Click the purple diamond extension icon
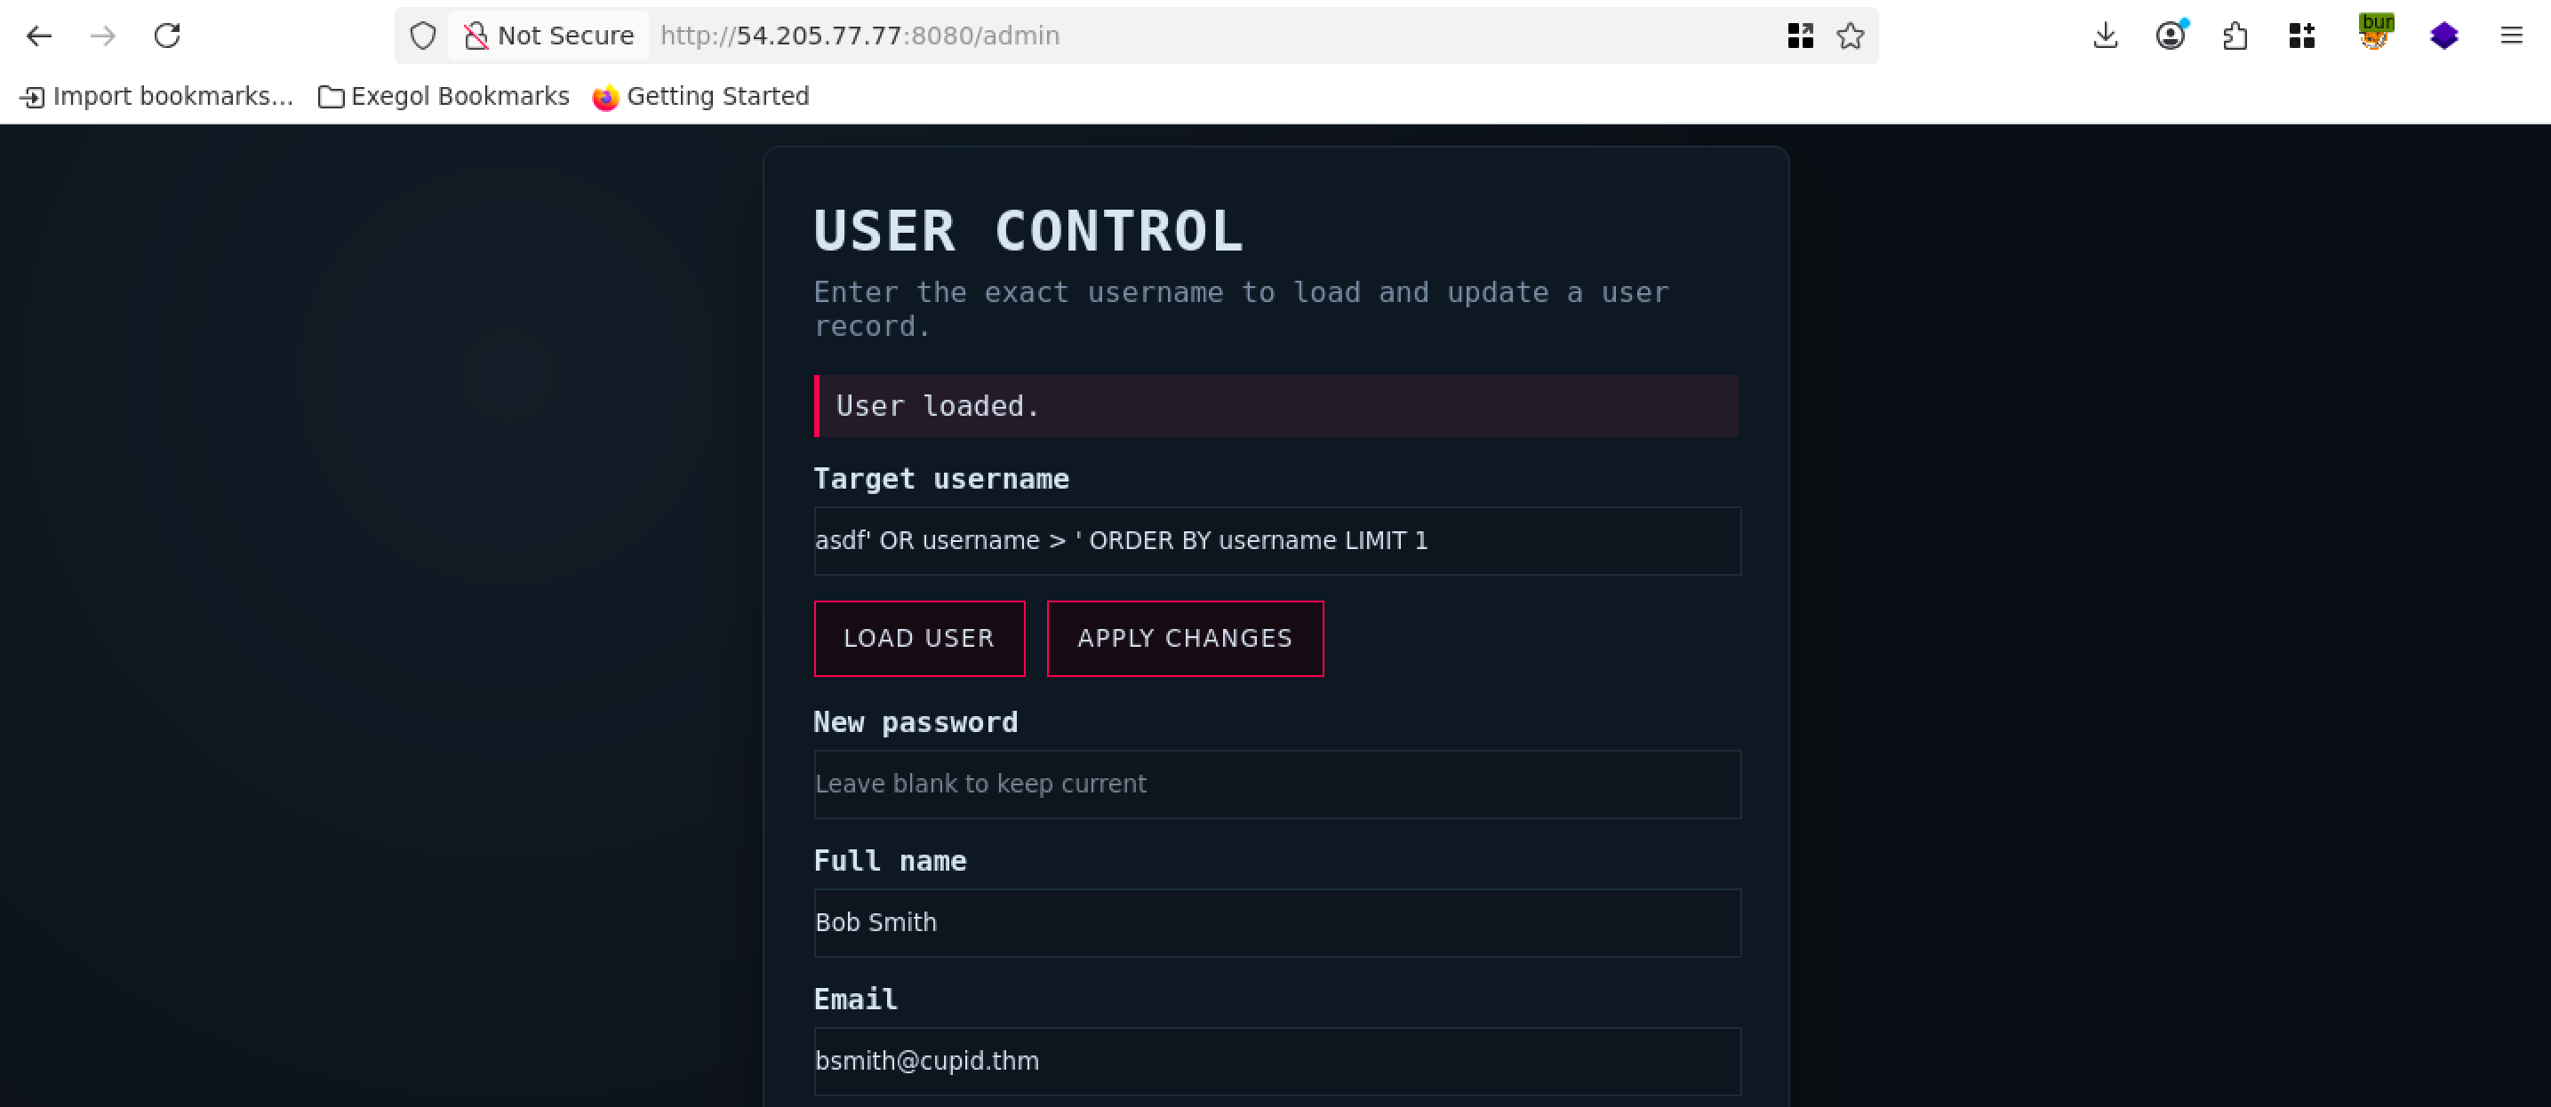 pos(2444,36)
